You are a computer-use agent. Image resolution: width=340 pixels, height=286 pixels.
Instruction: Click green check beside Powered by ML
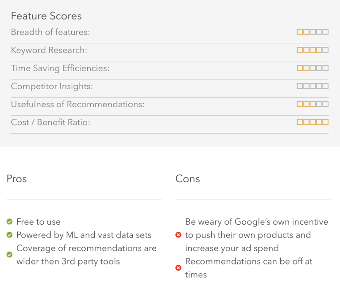pos(10,235)
